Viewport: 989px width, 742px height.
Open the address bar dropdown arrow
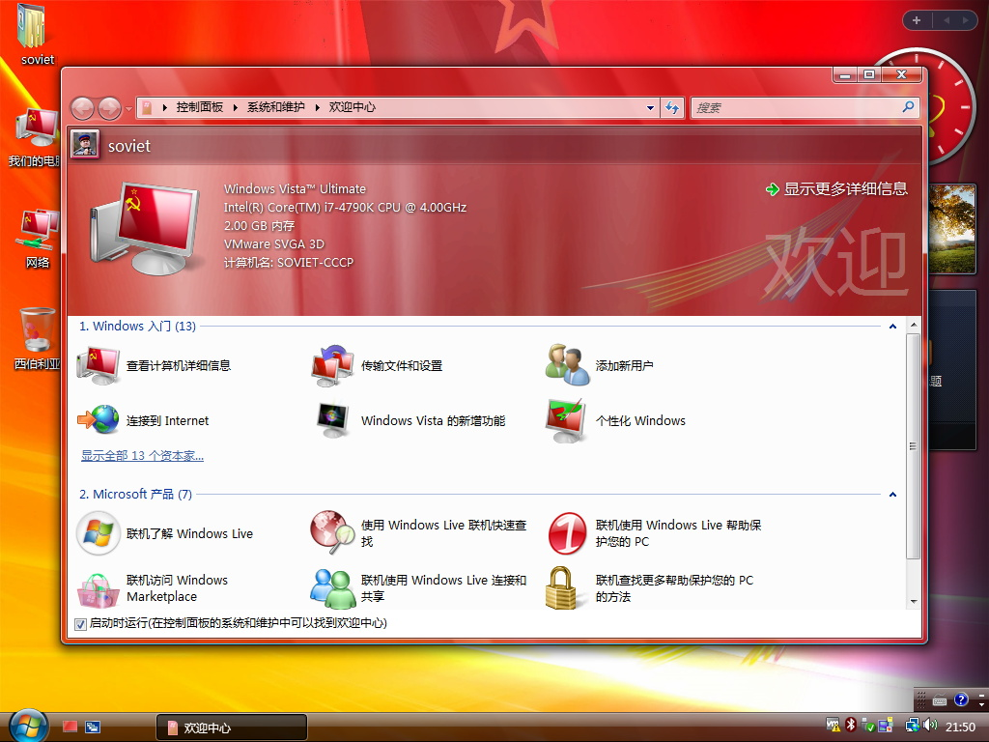tap(649, 108)
